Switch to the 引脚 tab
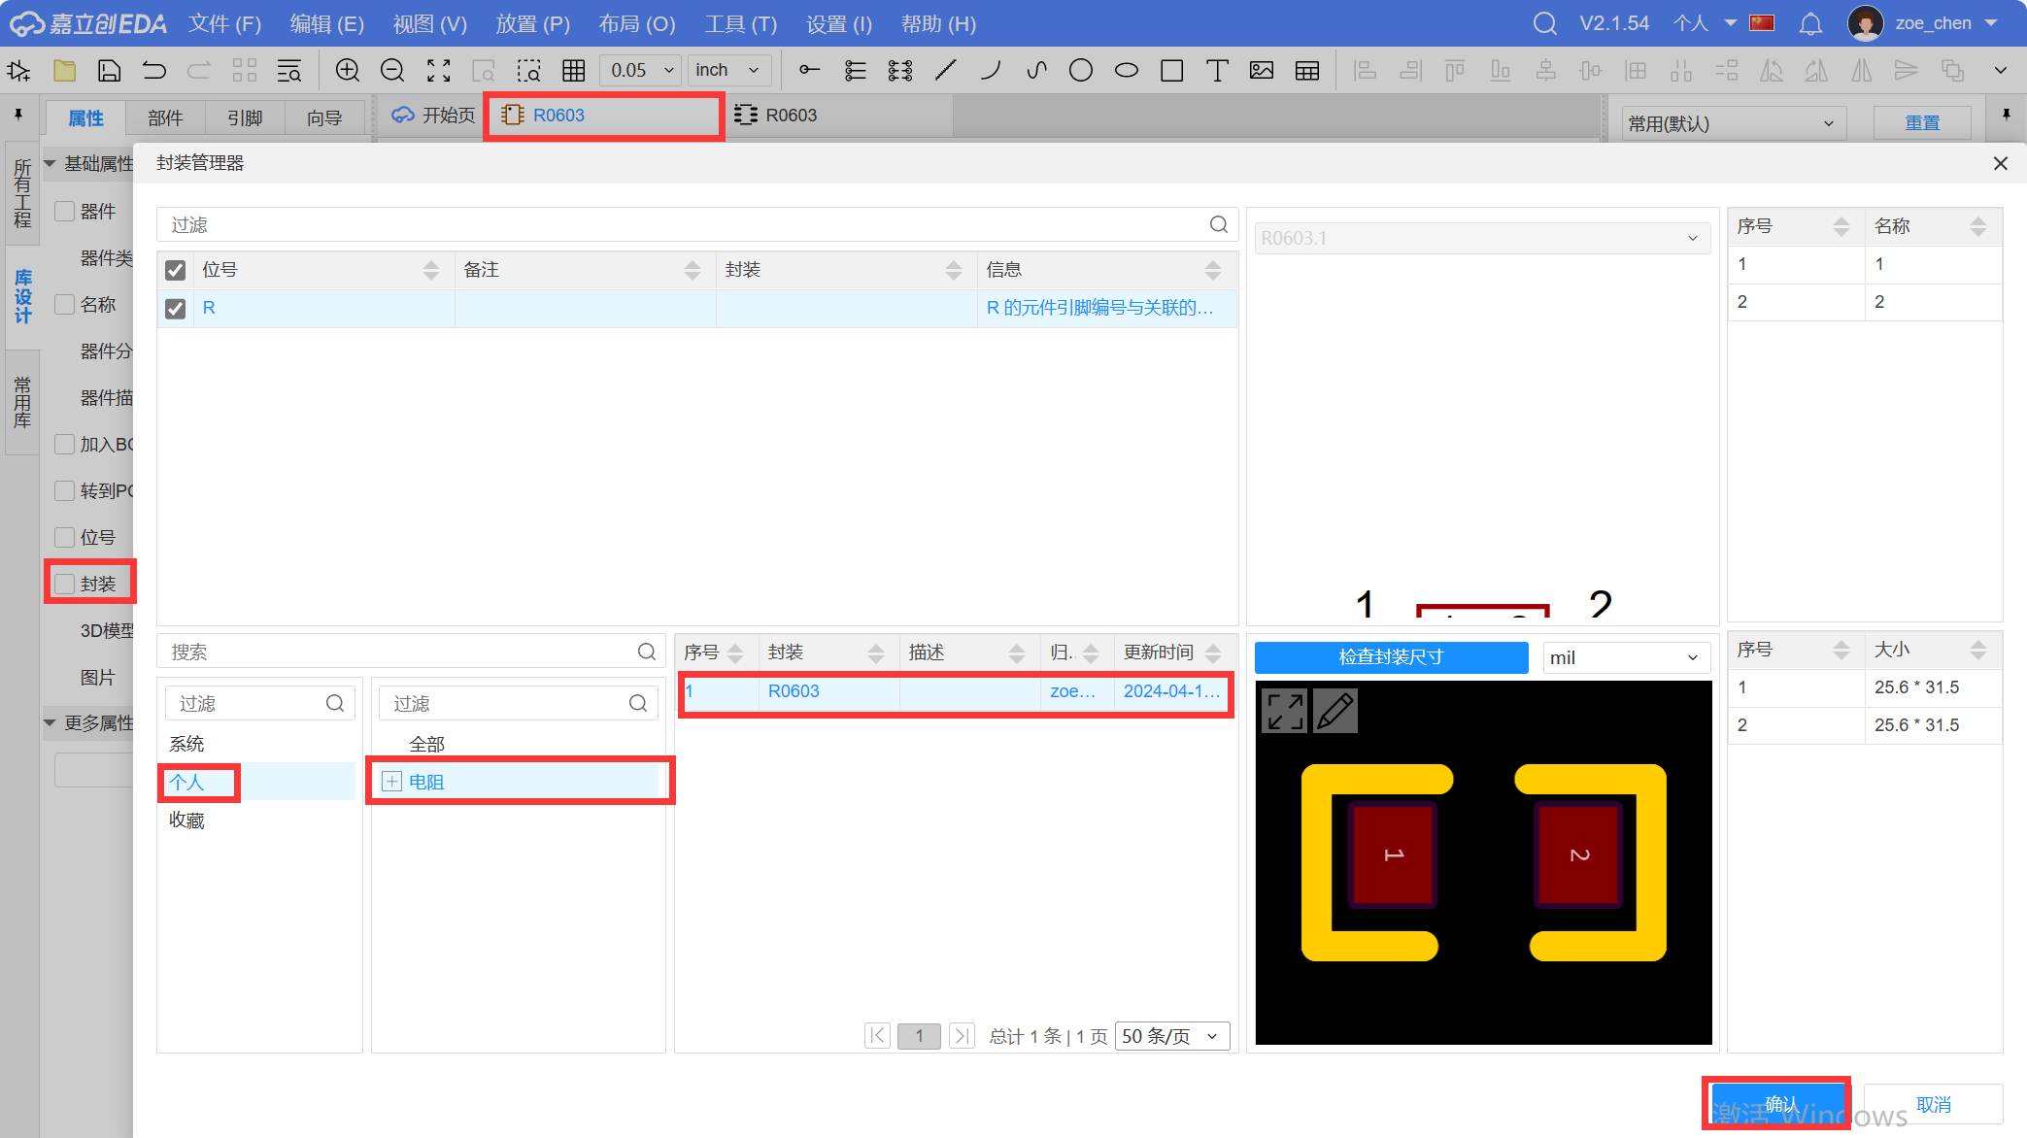The image size is (2027, 1138). pyautogui.click(x=245, y=117)
